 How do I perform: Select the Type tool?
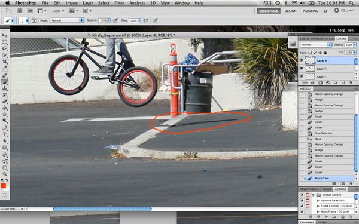tap(5, 134)
